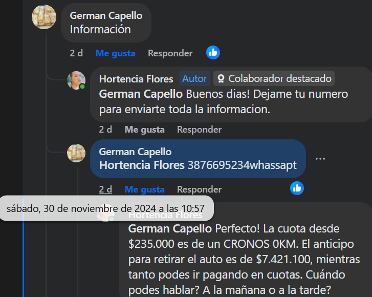
Task: Toggle Me gusta on Hortencia's "Buenos dias" reply
Action: (145, 130)
